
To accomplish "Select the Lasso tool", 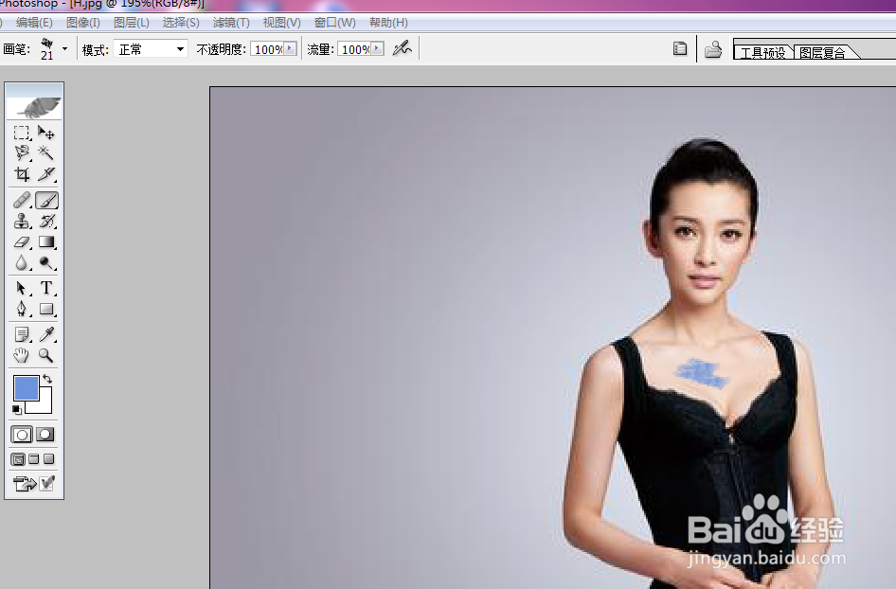I will click(x=22, y=153).
